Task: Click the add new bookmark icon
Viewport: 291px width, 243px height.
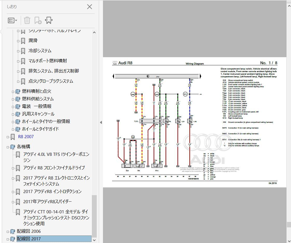Action: pyautogui.click(x=38, y=20)
